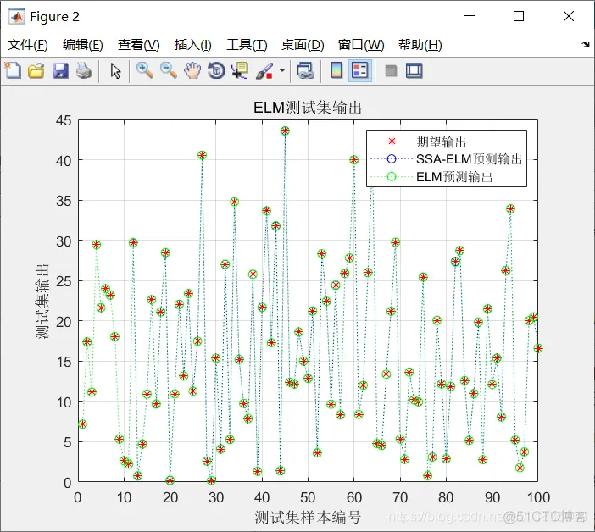
Task: Click the Link Plot toolbar icon
Action: (305, 70)
